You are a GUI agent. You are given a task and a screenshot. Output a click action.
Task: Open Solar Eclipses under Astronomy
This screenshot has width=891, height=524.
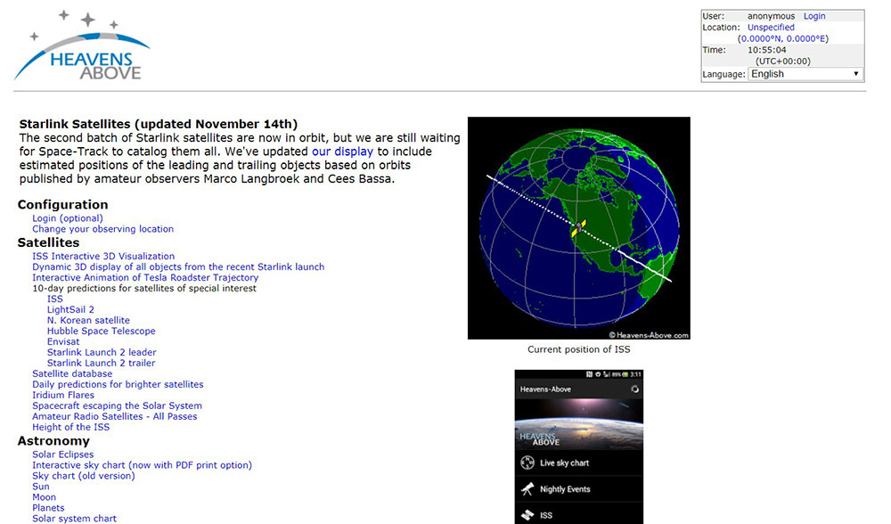(62, 454)
